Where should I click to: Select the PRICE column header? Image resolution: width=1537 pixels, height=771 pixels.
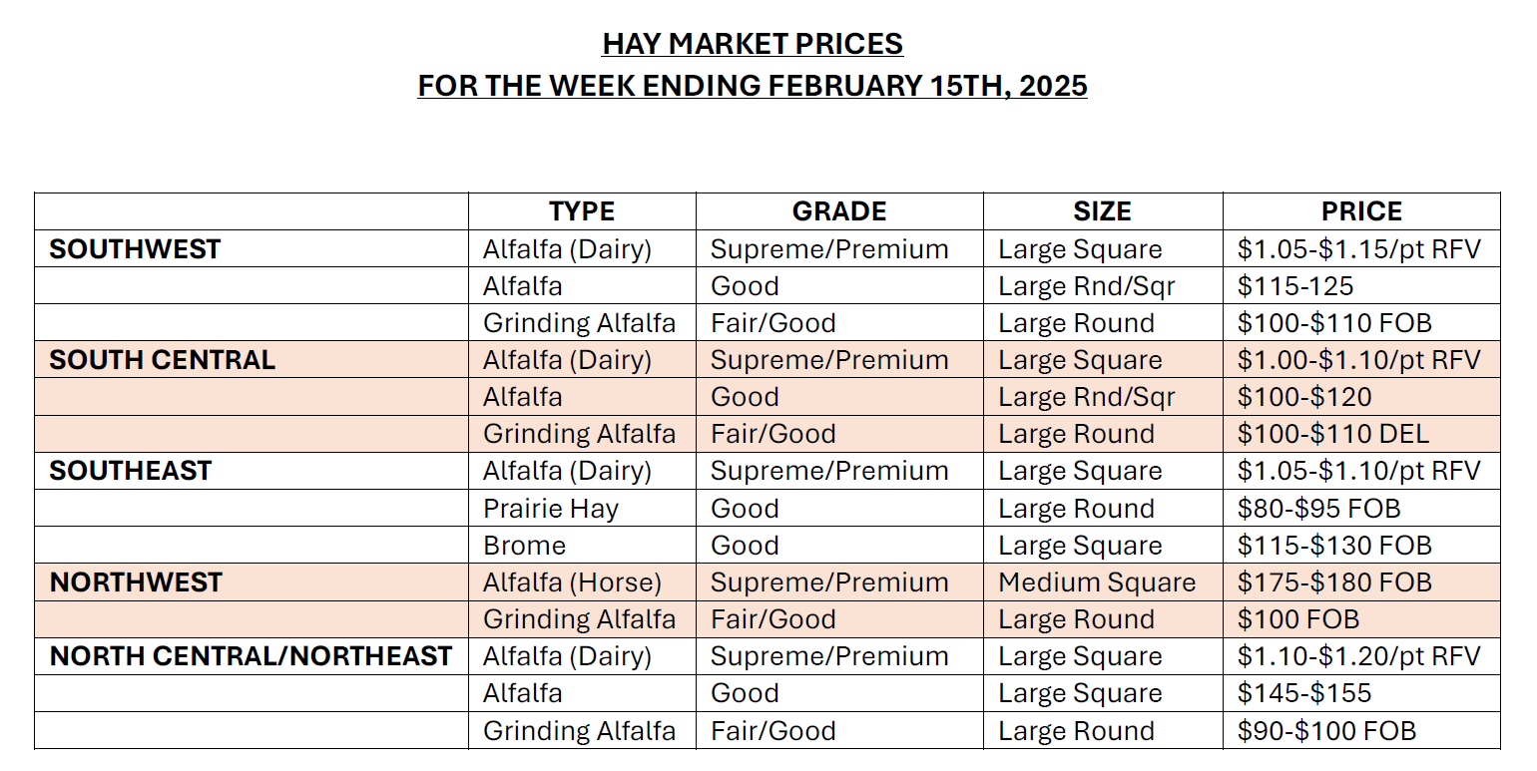pos(1361,211)
